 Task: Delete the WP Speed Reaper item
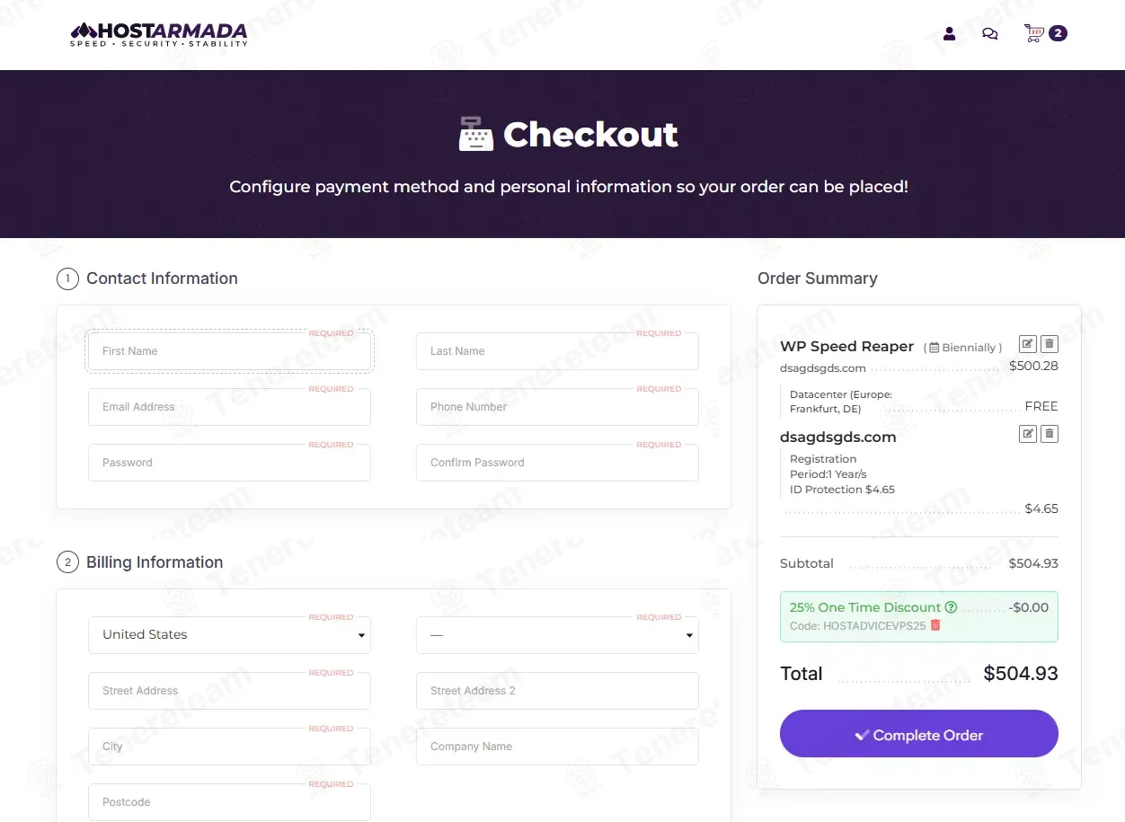point(1050,344)
